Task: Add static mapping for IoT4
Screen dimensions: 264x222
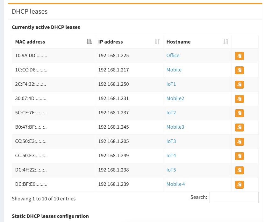Action: [239, 156]
